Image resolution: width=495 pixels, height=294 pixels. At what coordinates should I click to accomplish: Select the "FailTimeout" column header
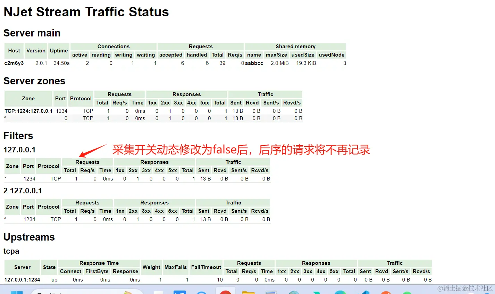206,267
